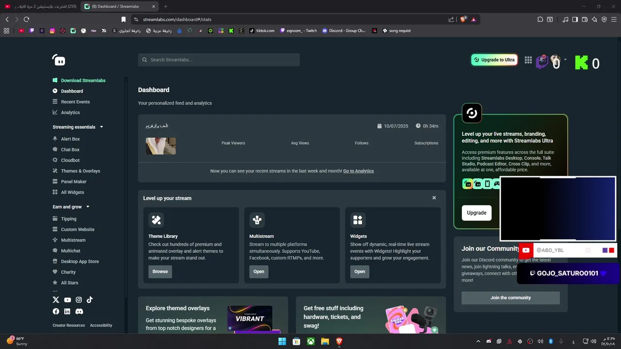
Task: Open the apps grid icon
Action: [x=528, y=60]
